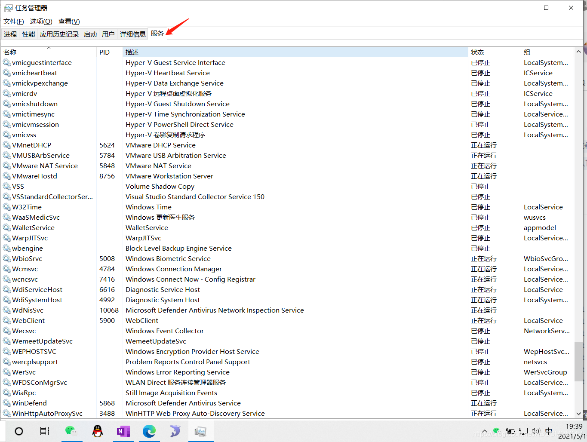Select the VMUSBArbService row
587x442 pixels.
pos(287,155)
